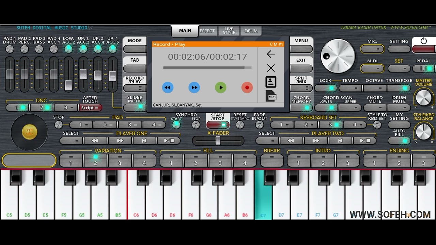The height and width of the screenshot is (245, 436).
Task: Click the MODE button
Action: (135, 49)
